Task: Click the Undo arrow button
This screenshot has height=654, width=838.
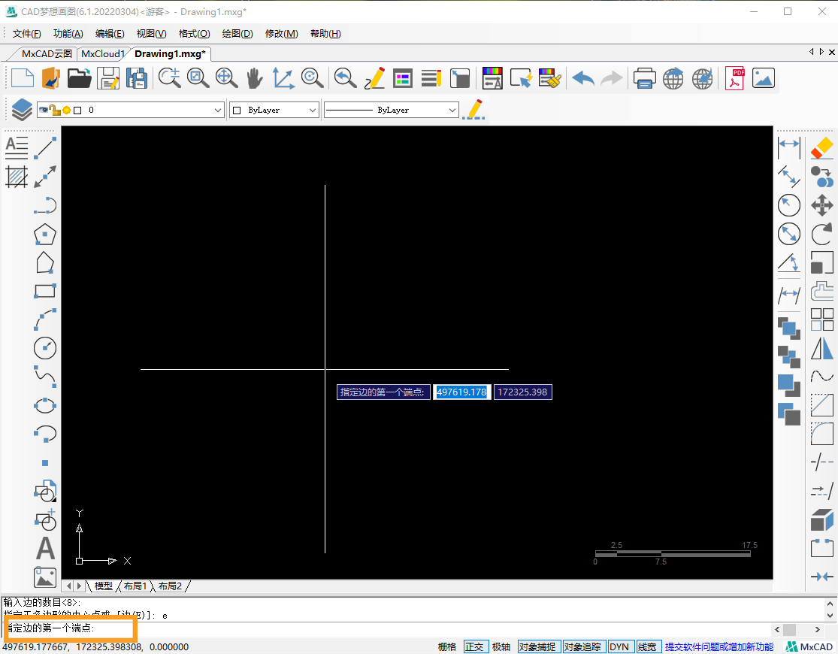Action: coord(582,78)
